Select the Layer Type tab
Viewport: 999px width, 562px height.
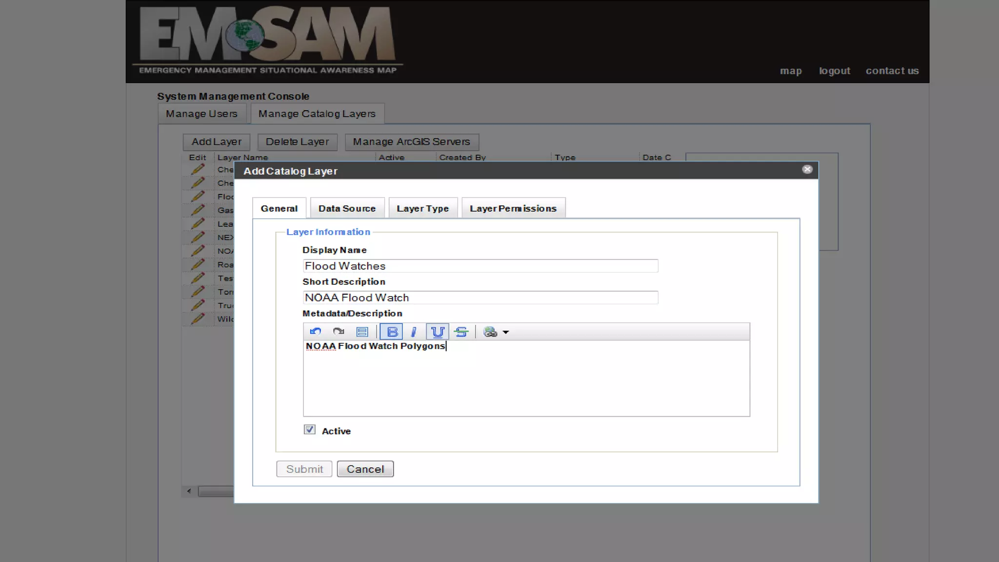(x=422, y=208)
